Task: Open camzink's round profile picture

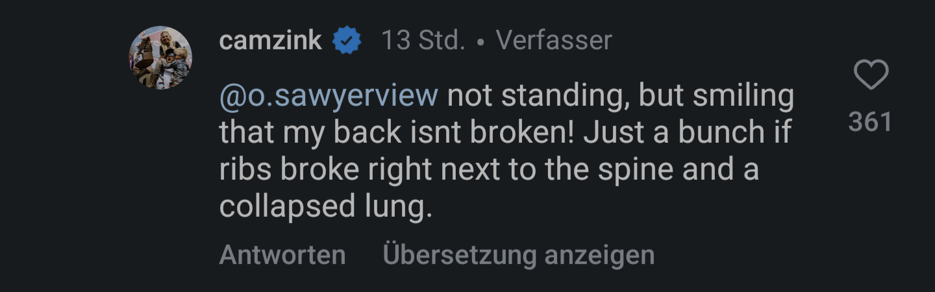Action: coord(160,58)
